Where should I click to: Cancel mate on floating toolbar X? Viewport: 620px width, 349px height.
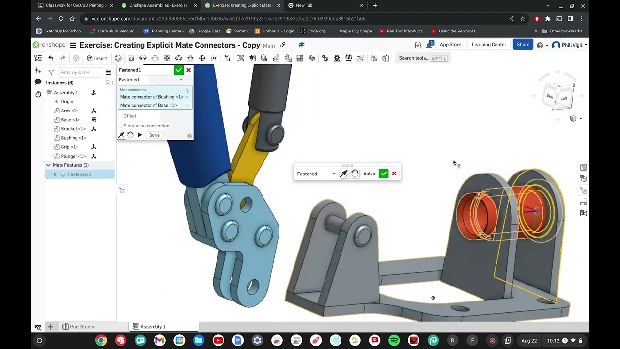[394, 174]
